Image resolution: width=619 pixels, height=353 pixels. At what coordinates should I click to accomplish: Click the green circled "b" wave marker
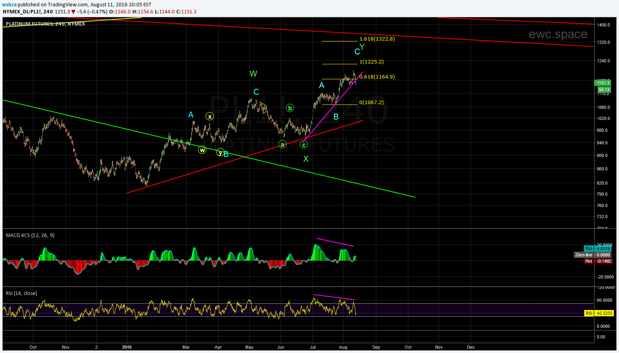[290, 108]
